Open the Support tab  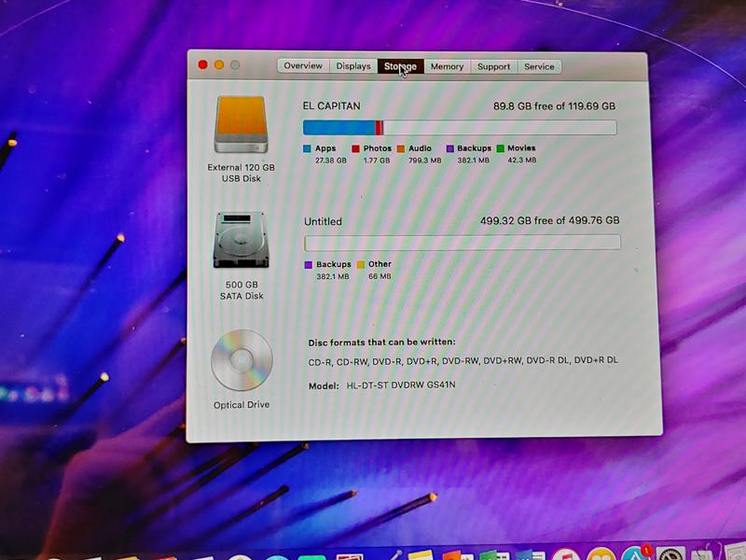[x=493, y=66]
